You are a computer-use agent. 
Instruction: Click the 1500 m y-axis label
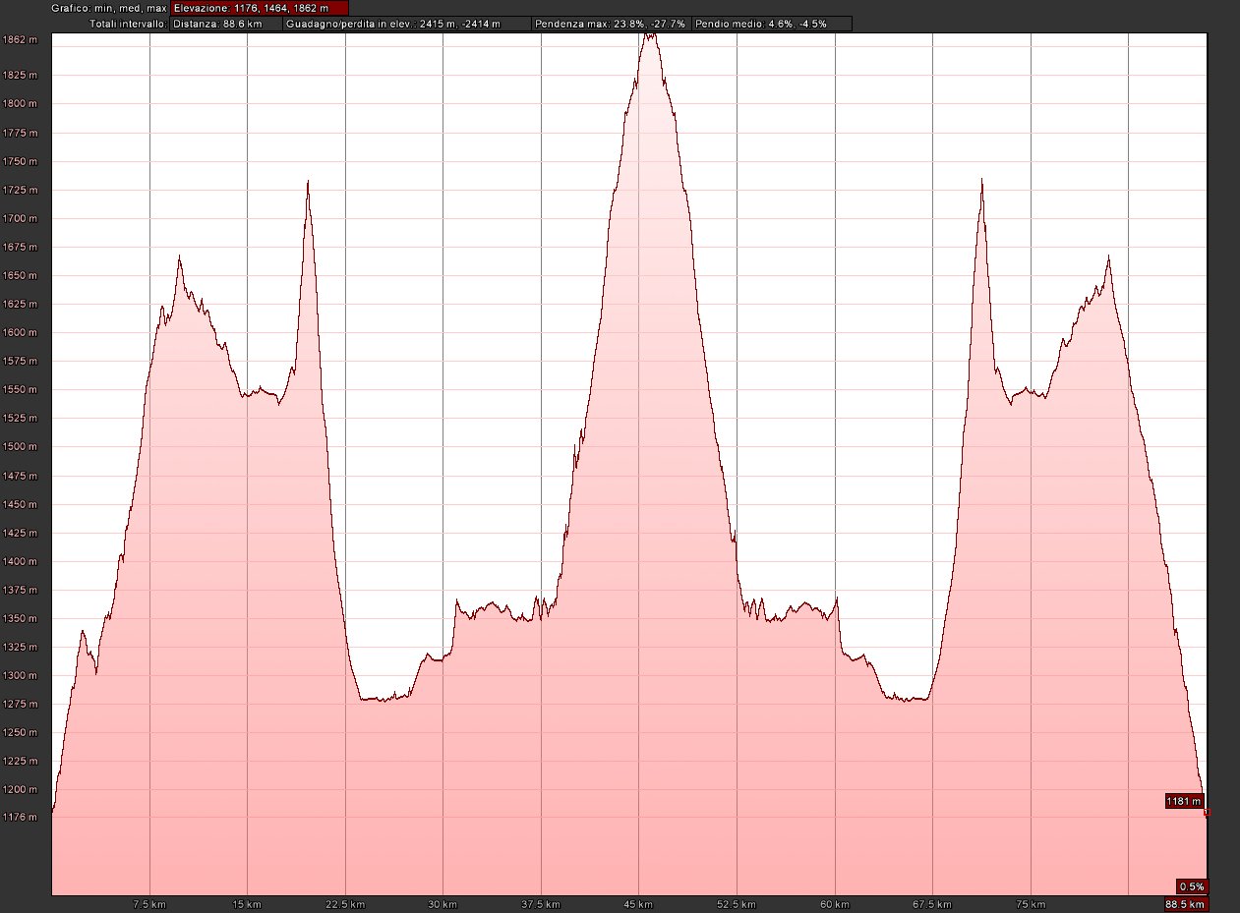[21, 447]
